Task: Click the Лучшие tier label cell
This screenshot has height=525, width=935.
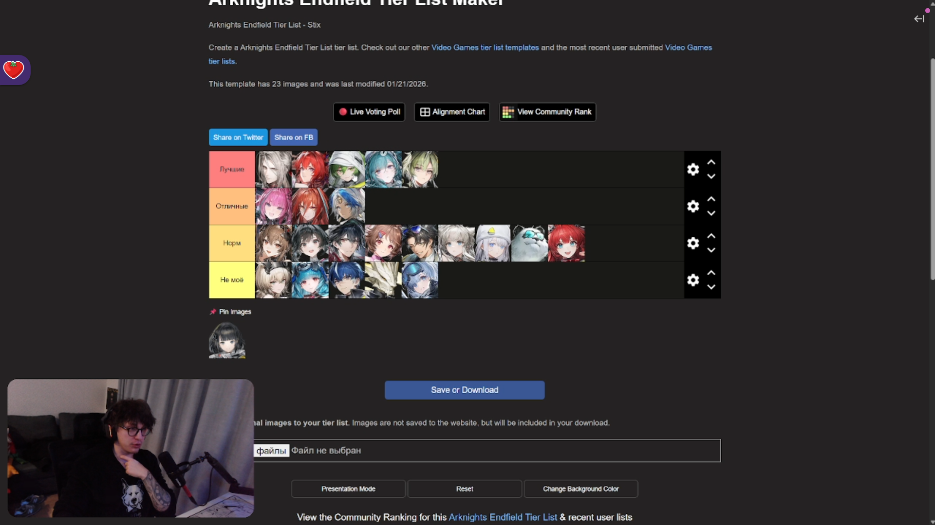Action: 232,169
